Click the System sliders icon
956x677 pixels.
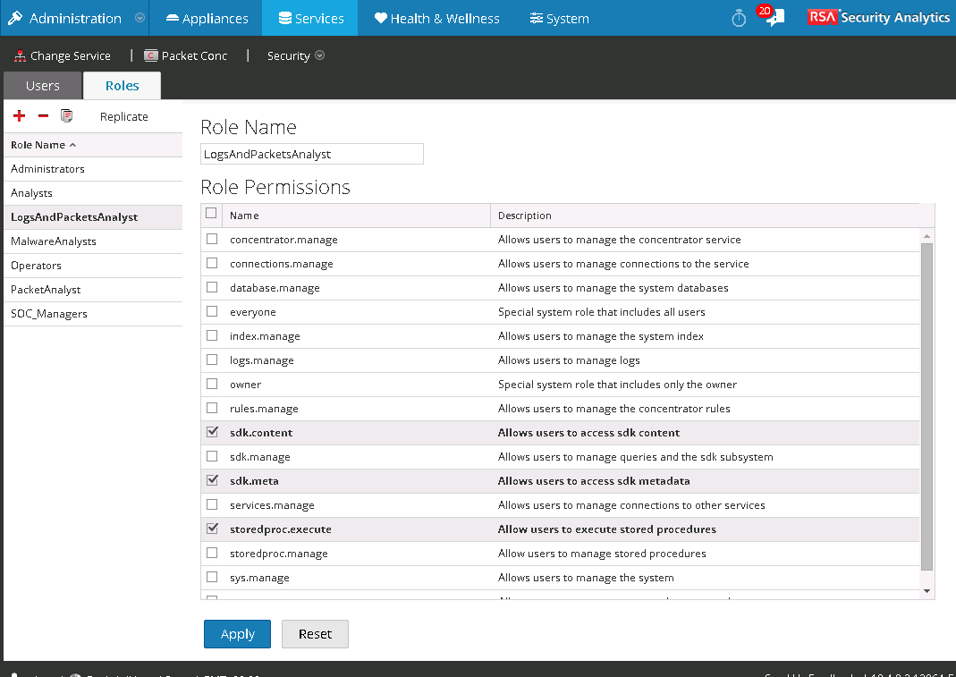pos(536,18)
